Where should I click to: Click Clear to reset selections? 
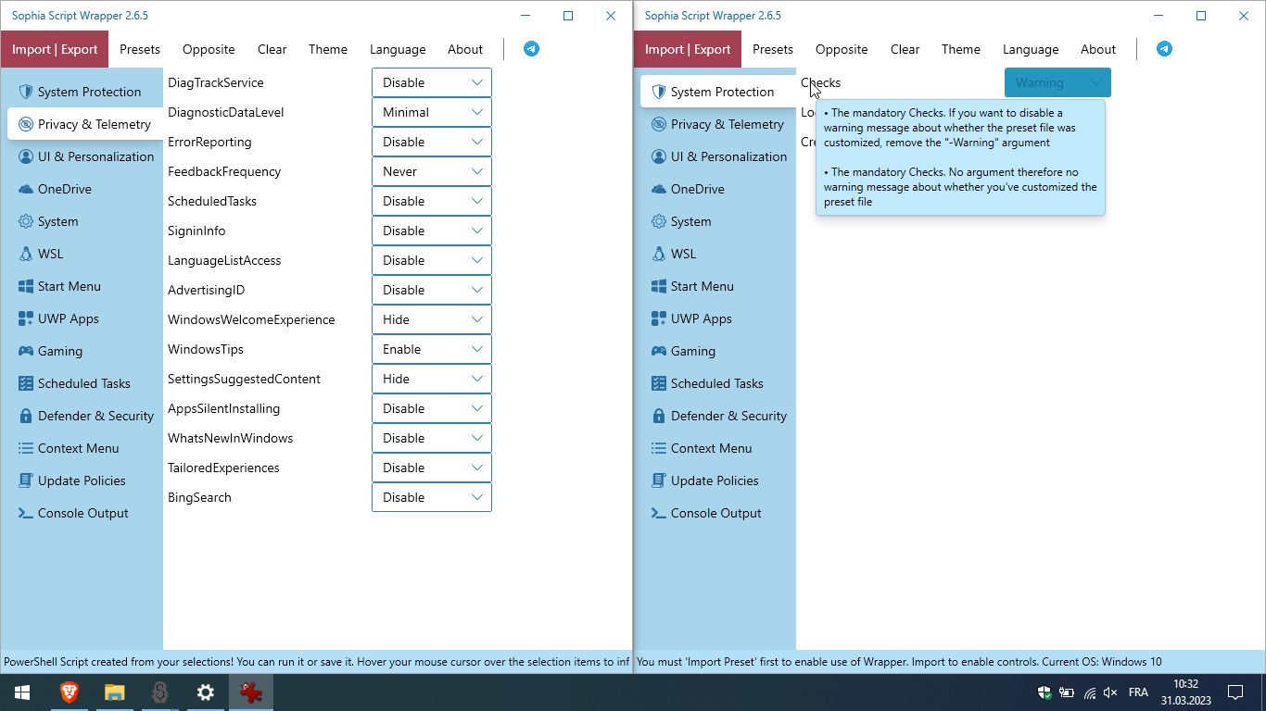point(272,49)
